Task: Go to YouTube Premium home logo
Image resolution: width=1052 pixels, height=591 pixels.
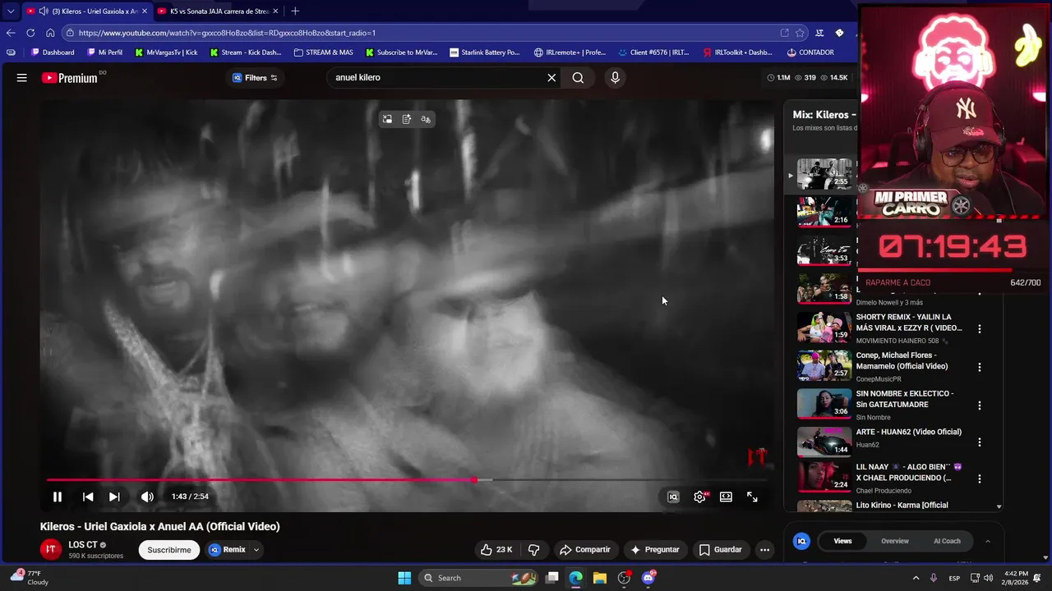Action: tap(70, 78)
